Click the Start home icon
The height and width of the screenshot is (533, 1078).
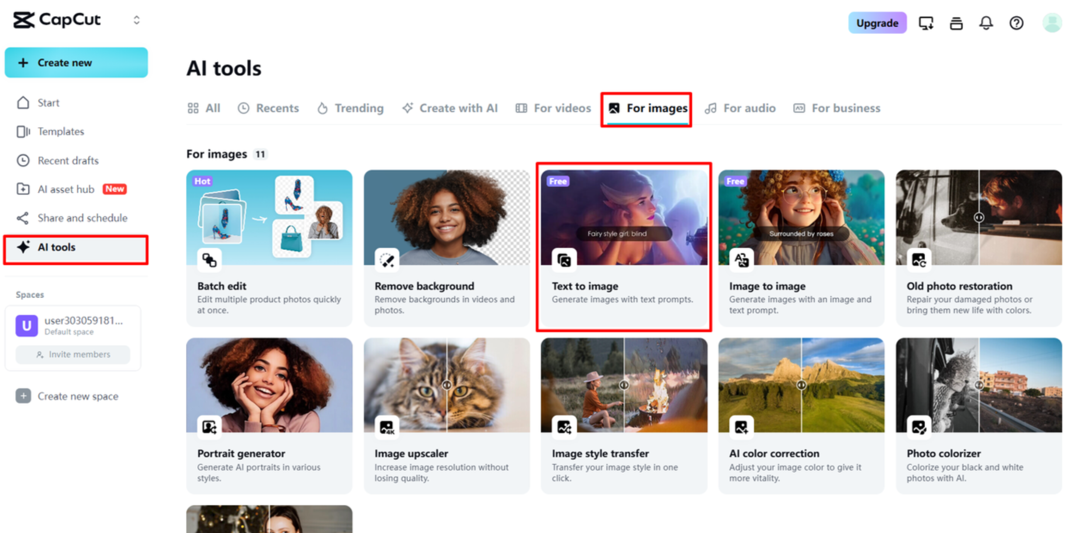coord(23,103)
